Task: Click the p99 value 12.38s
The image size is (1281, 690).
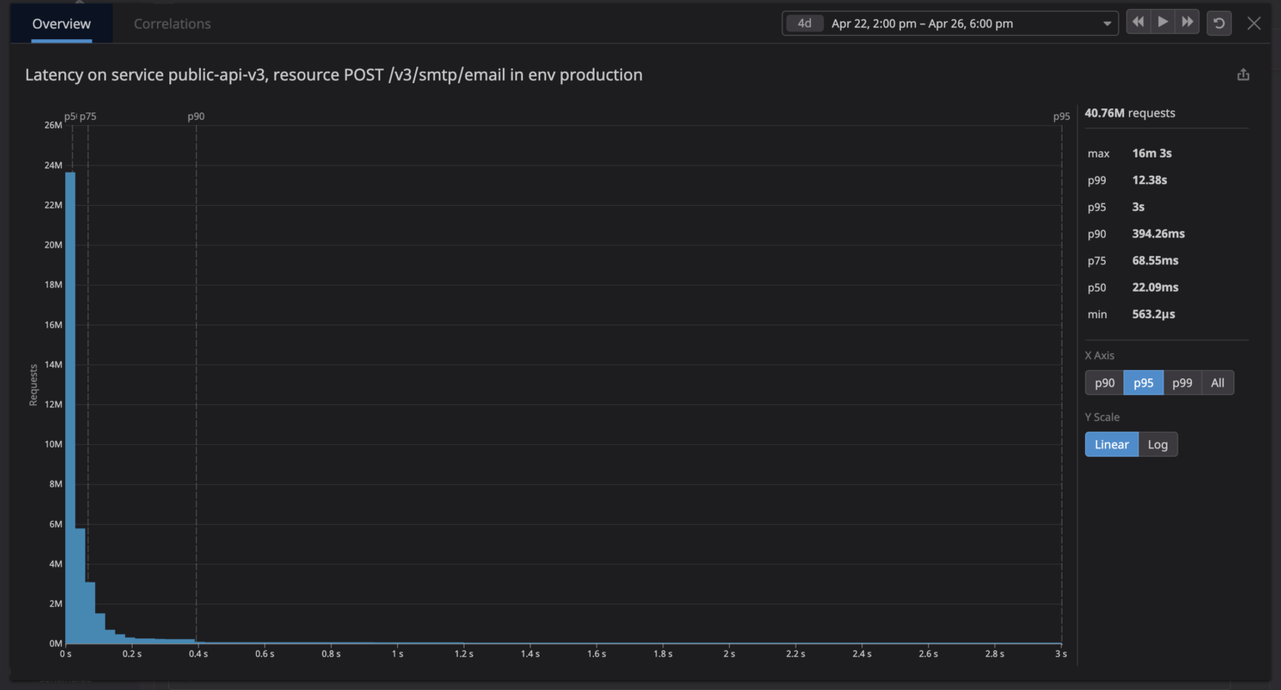Action: click(x=1149, y=180)
